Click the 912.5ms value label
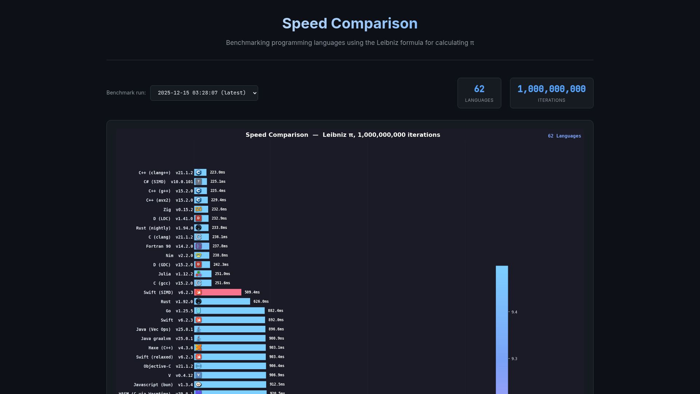The image size is (700, 394). tap(277, 384)
